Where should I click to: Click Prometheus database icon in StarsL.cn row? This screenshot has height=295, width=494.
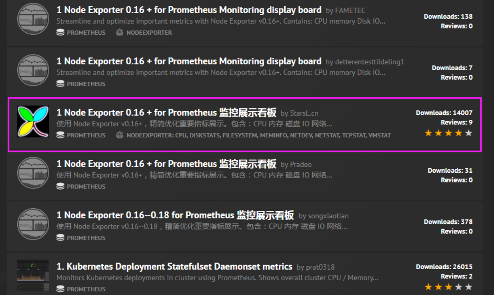click(61, 135)
